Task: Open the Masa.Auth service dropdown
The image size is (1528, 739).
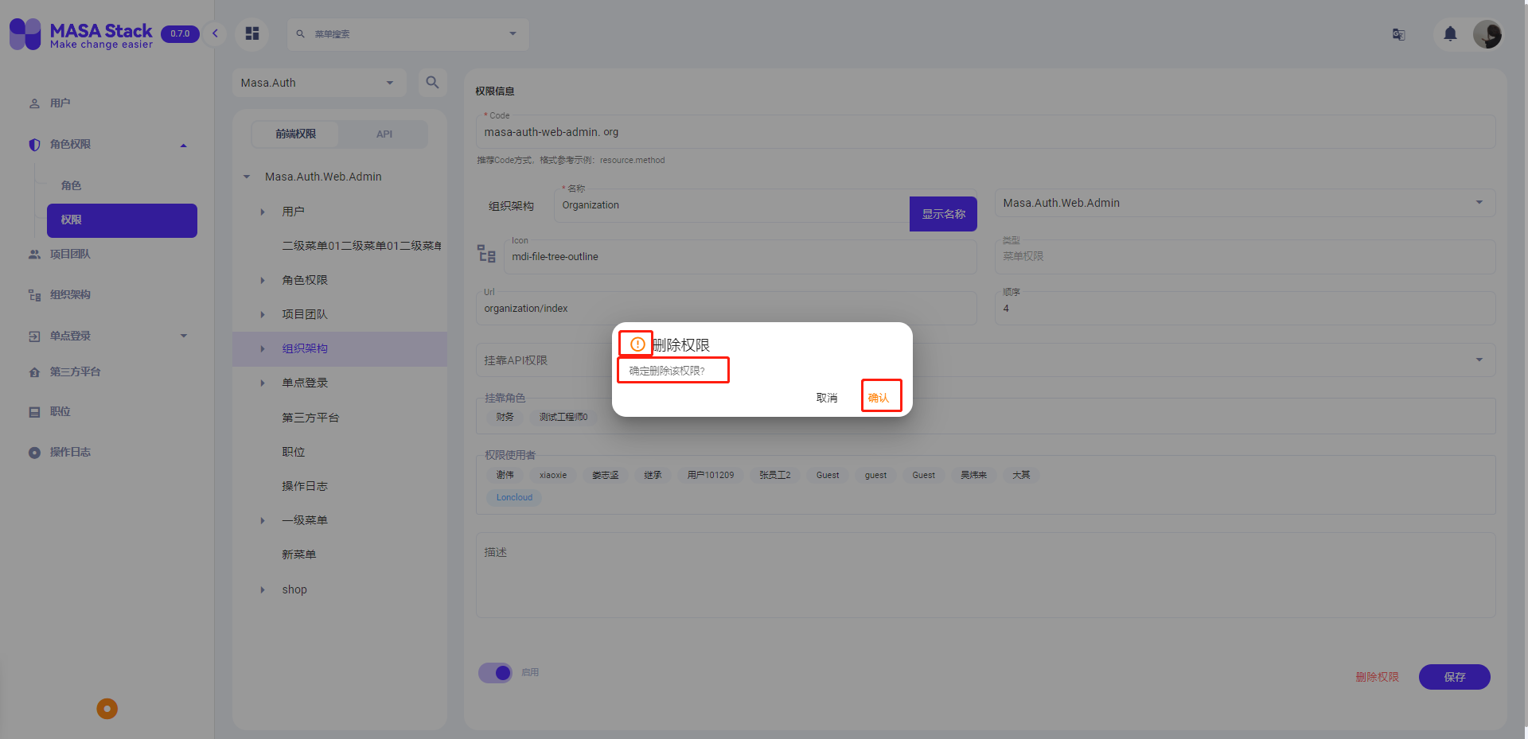Action: pyautogui.click(x=318, y=82)
